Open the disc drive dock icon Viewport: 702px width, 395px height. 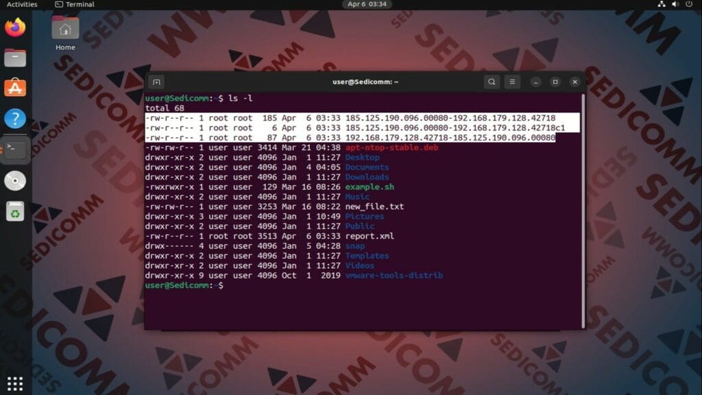pos(15,180)
